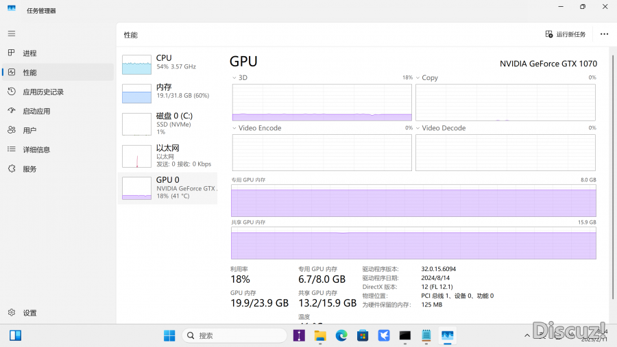This screenshot has height=347, width=617.
Task: Click the 进程 sidebar icon
Action: click(x=12, y=53)
